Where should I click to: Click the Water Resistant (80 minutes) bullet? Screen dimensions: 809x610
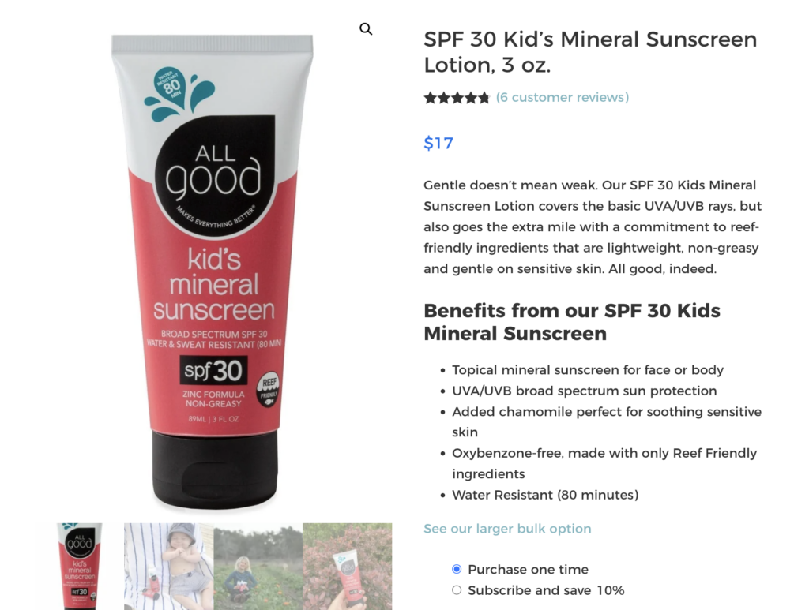click(x=545, y=495)
